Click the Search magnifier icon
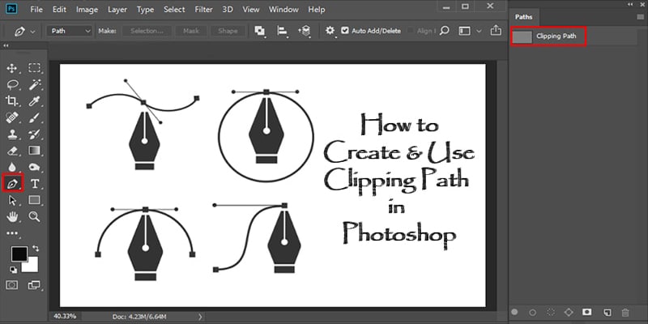Screen dimensions: 648x324 (444, 31)
